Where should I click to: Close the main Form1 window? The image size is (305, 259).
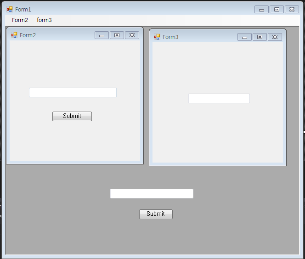292,9
